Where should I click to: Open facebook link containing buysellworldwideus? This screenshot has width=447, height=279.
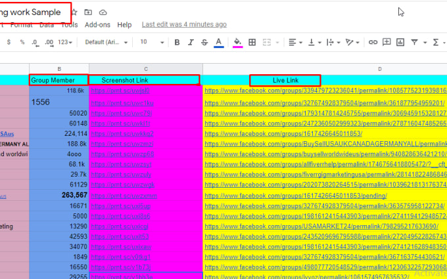326,154
